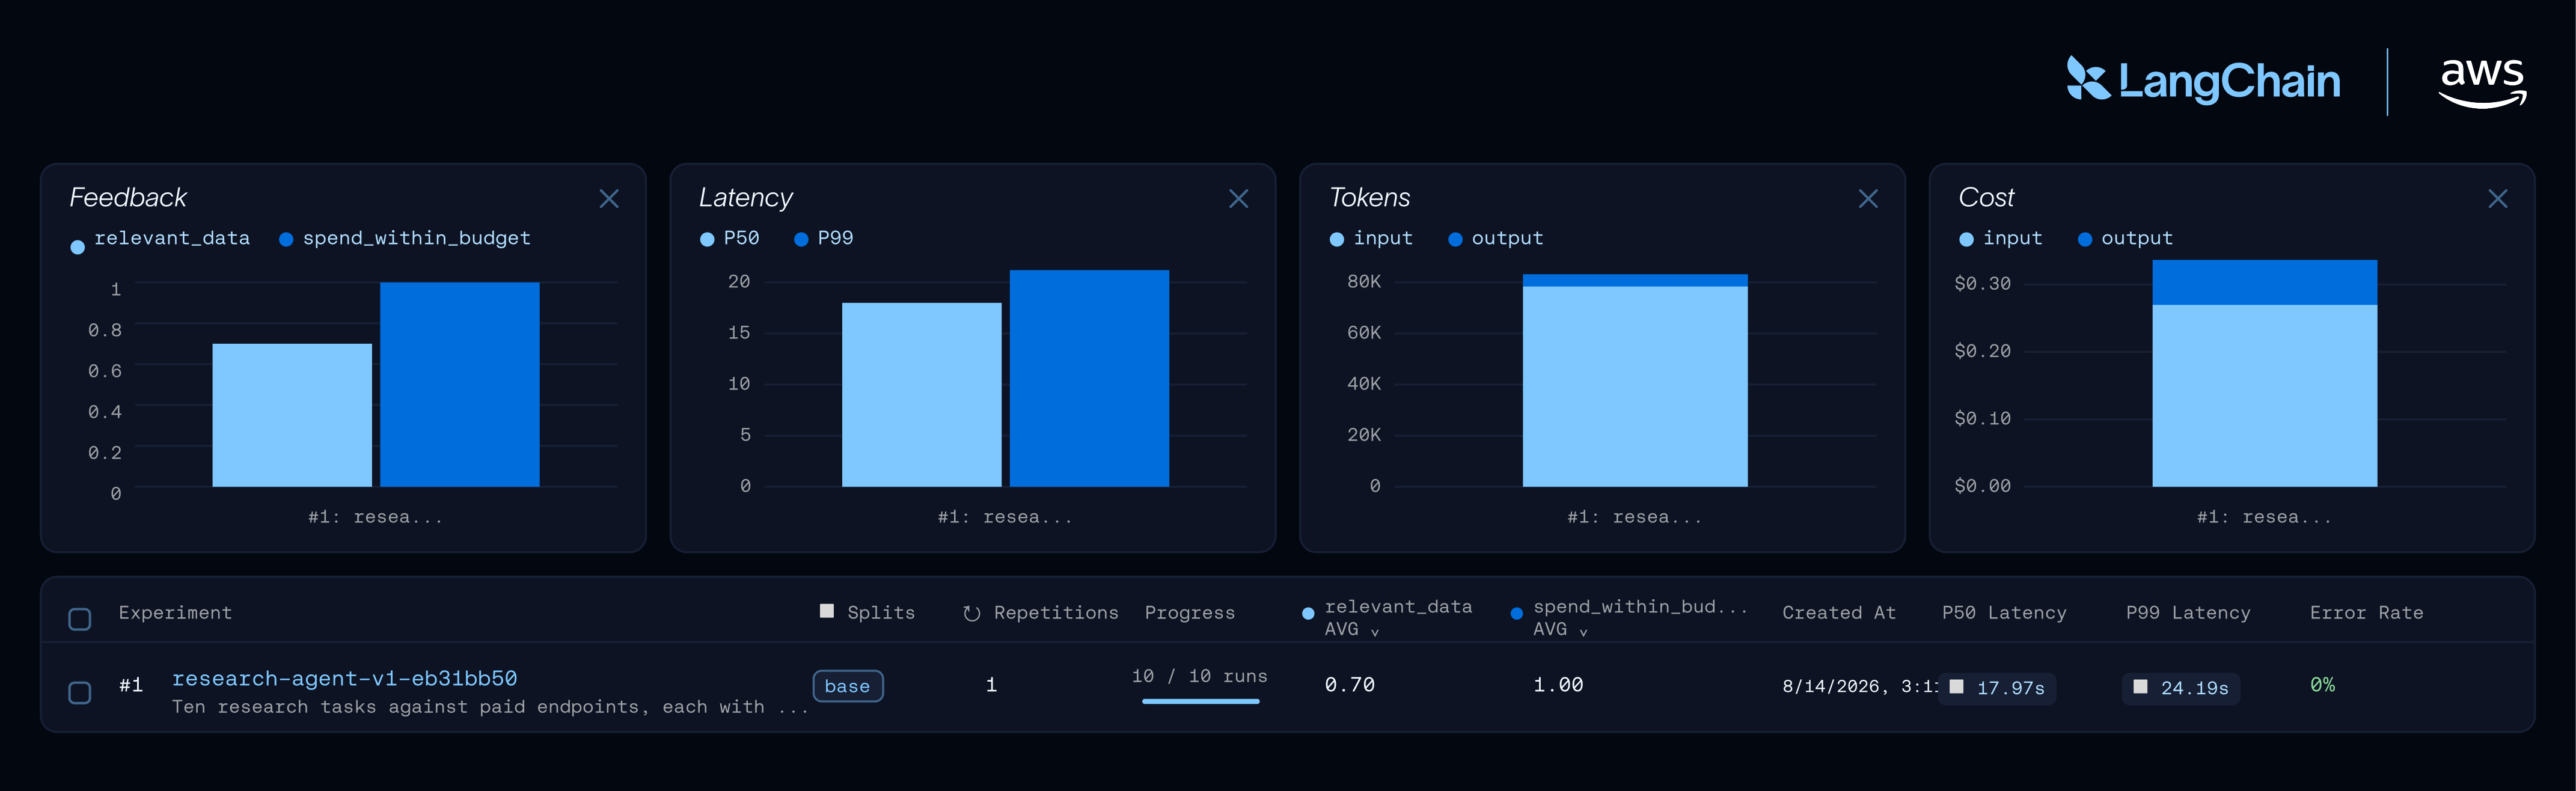Click the 0% error rate value
Image resolution: width=2576 pixels, height=791 pixels.
pos(2322,685)
